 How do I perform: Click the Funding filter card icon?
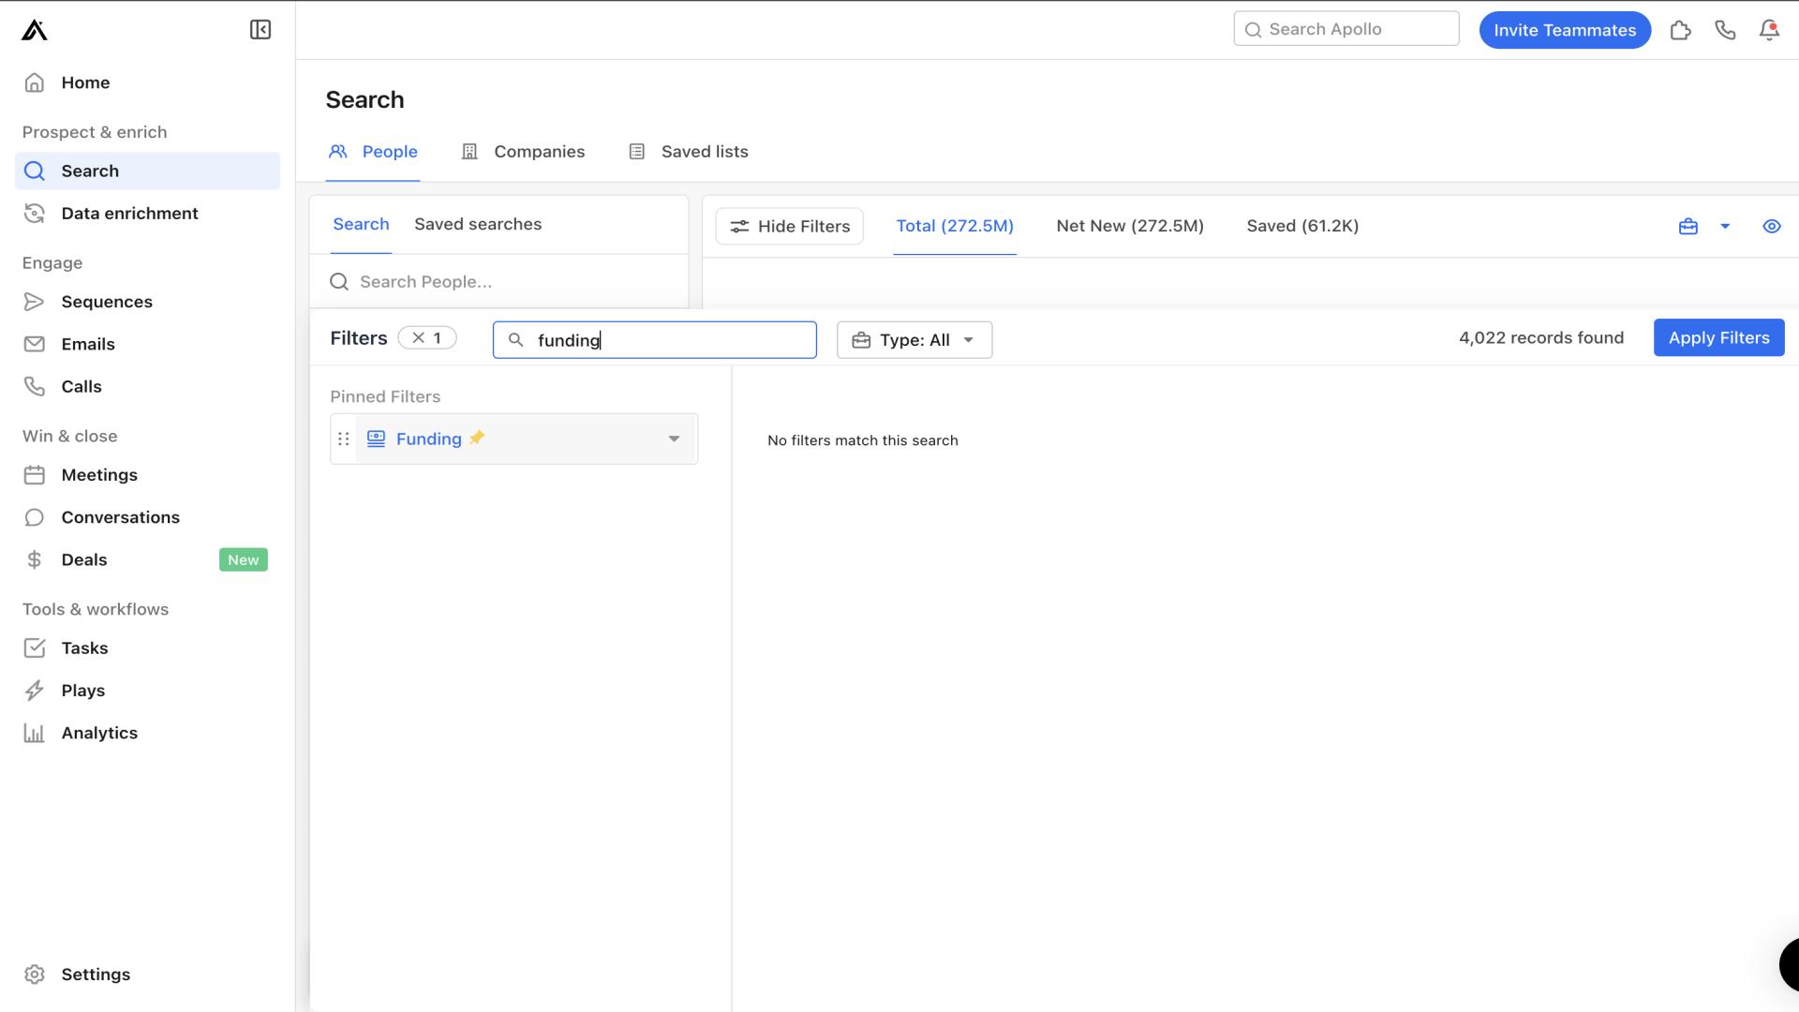pyautogui.click(x=377, y=439)
